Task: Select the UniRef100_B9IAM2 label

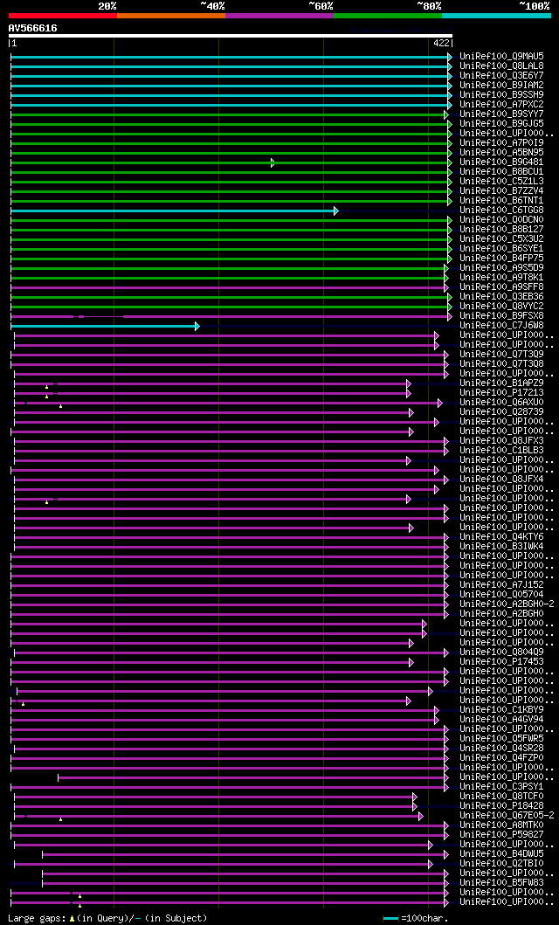Action: 502,85
